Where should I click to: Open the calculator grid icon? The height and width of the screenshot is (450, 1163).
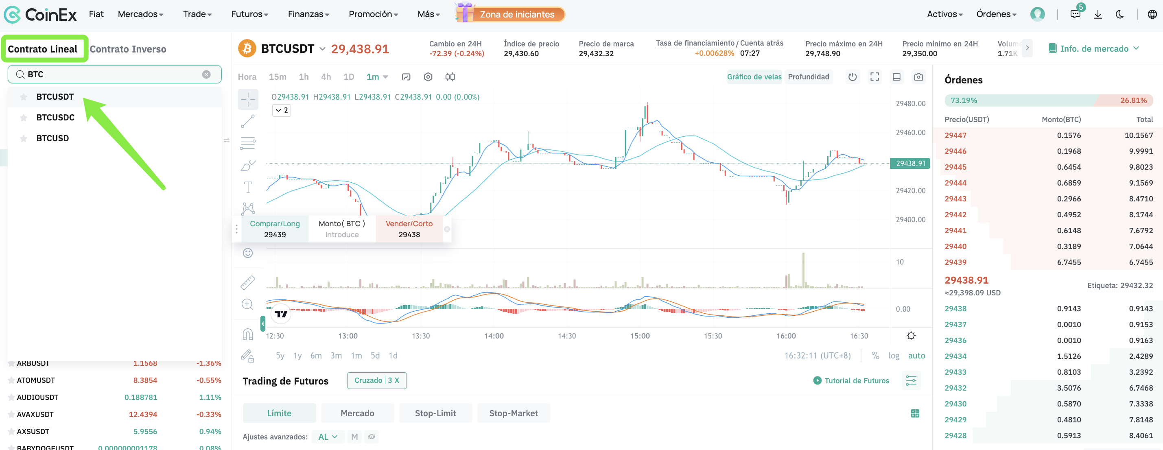coord(915,413)
